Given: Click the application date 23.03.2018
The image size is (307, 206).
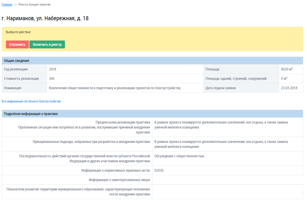Looking at the screenshot, I should 289,88.
